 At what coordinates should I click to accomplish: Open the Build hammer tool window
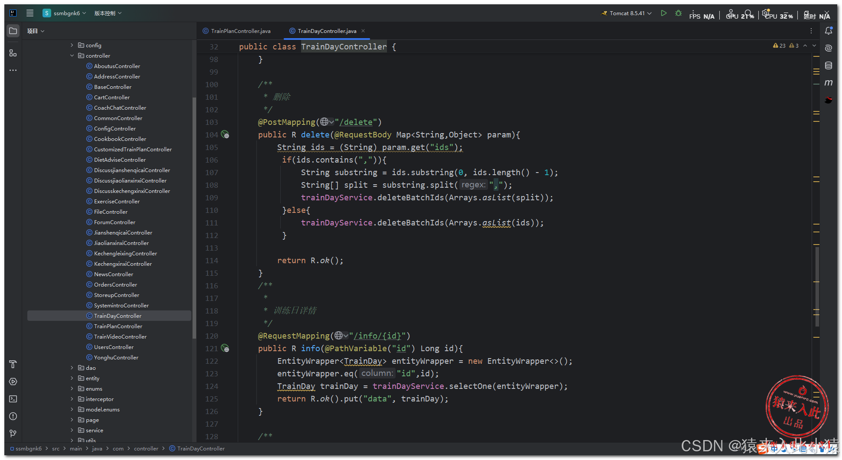13,364
